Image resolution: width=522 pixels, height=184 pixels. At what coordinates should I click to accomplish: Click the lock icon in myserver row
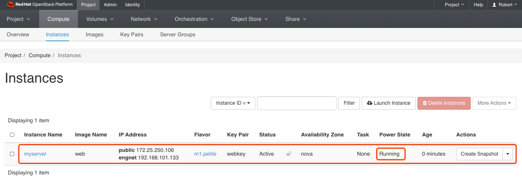(289, 154)
